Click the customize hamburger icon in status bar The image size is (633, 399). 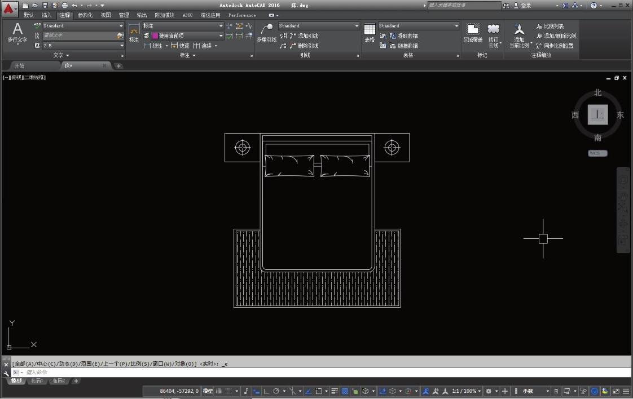pyautogui.click(x=626, y=391)
